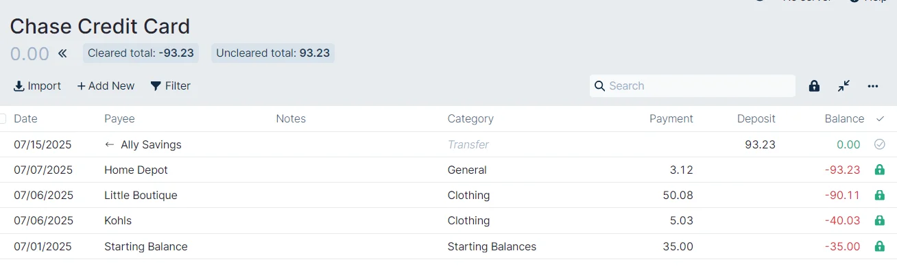Click the lock icon on Kohls row
Image resolution: width=897 pixels, height=277 pixels.
point(880,220)
